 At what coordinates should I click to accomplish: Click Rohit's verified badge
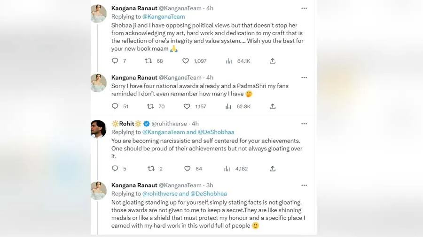(147, 124)
